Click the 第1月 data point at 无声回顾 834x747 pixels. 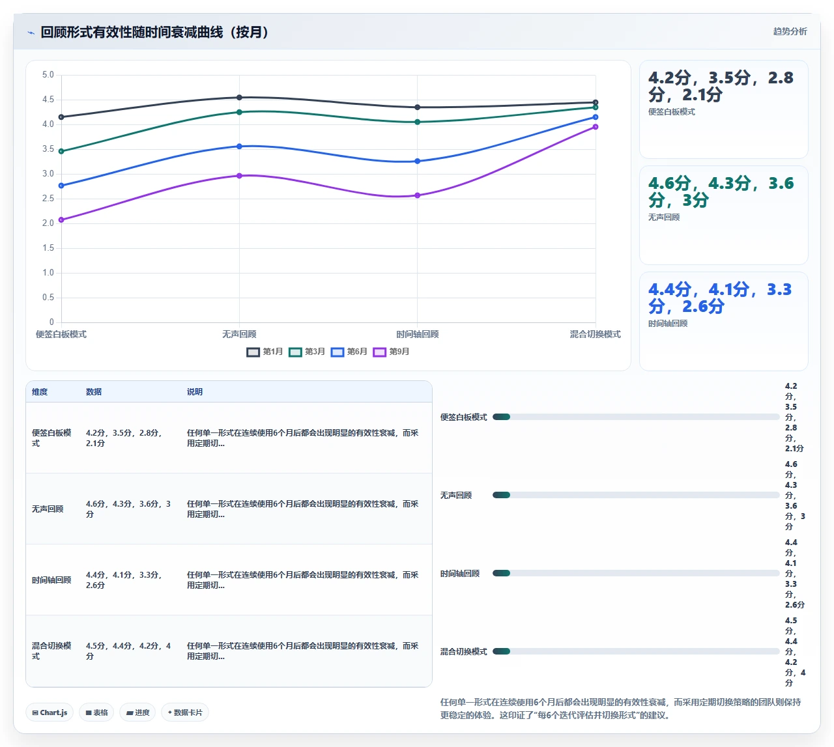tap(239, 98)
